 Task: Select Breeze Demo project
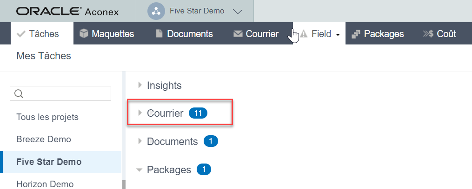[44, 139]
